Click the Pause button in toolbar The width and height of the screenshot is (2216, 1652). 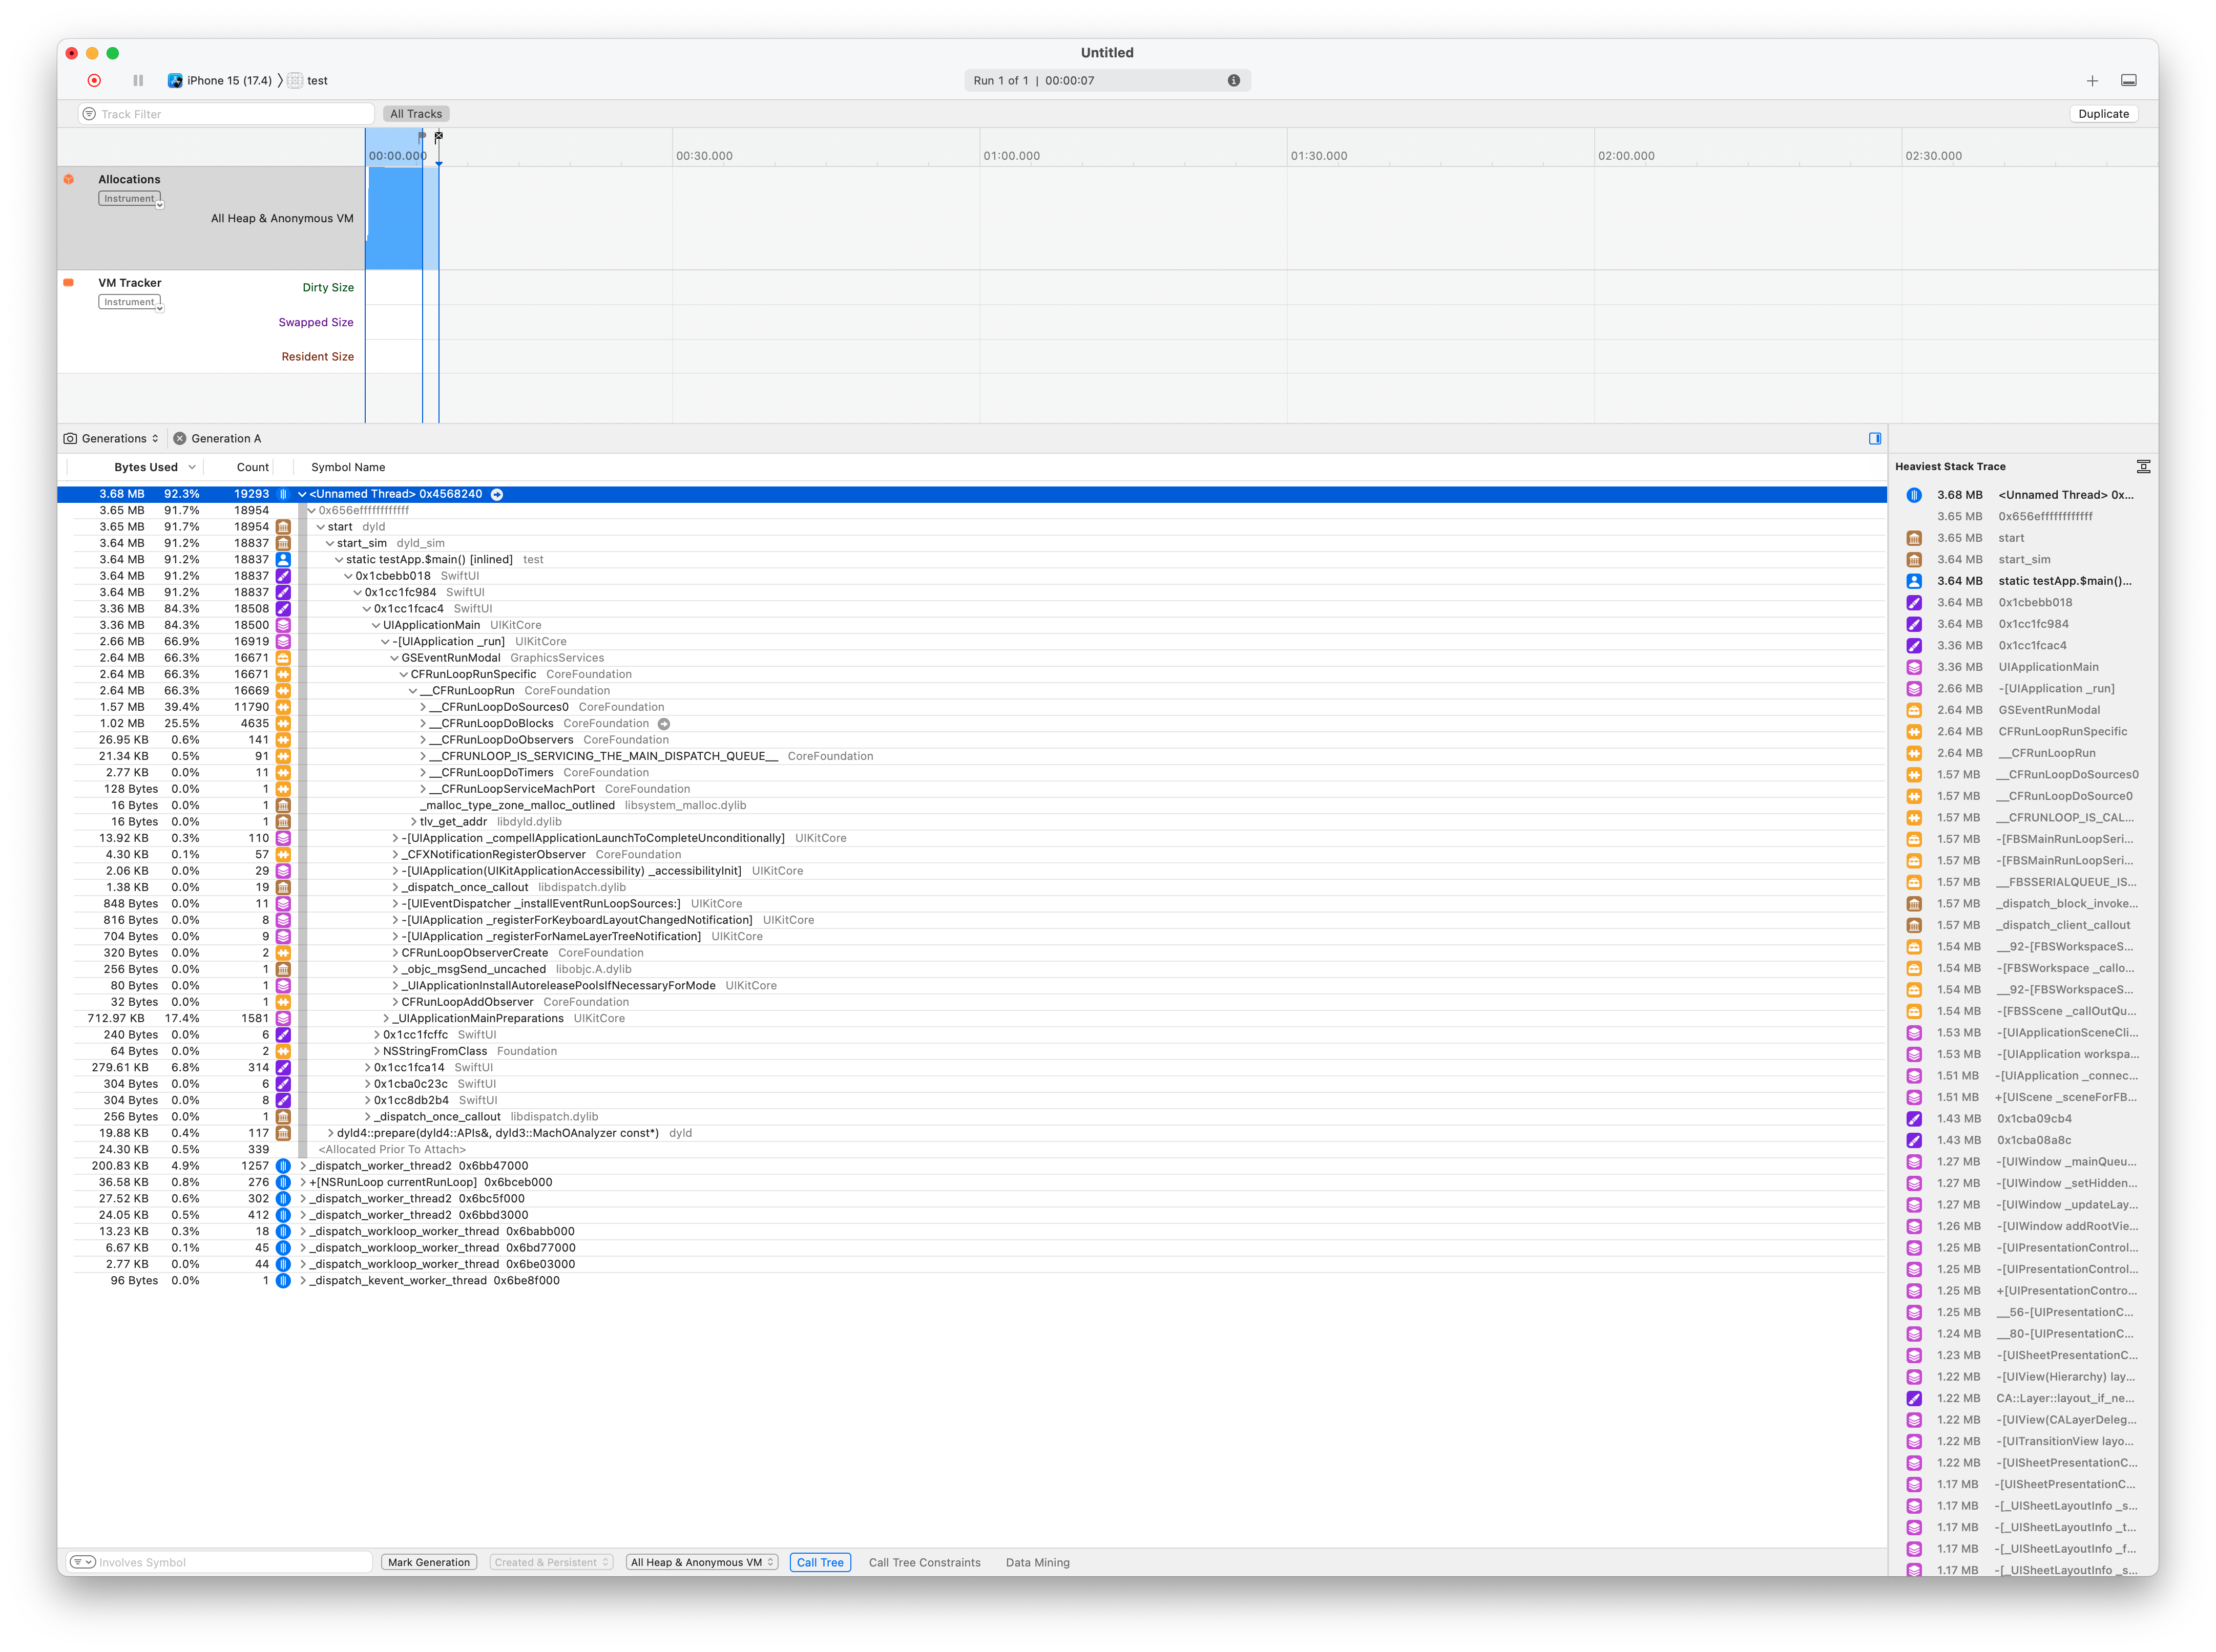138,80
